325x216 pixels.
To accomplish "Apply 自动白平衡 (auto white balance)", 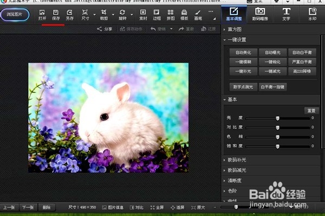I will 302,52.
